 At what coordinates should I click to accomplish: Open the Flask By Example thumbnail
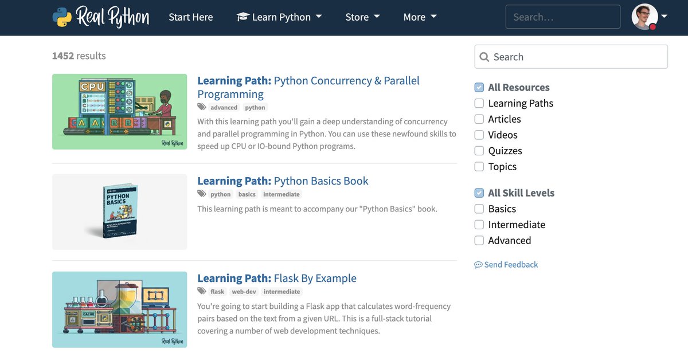(x=120, y=309)
